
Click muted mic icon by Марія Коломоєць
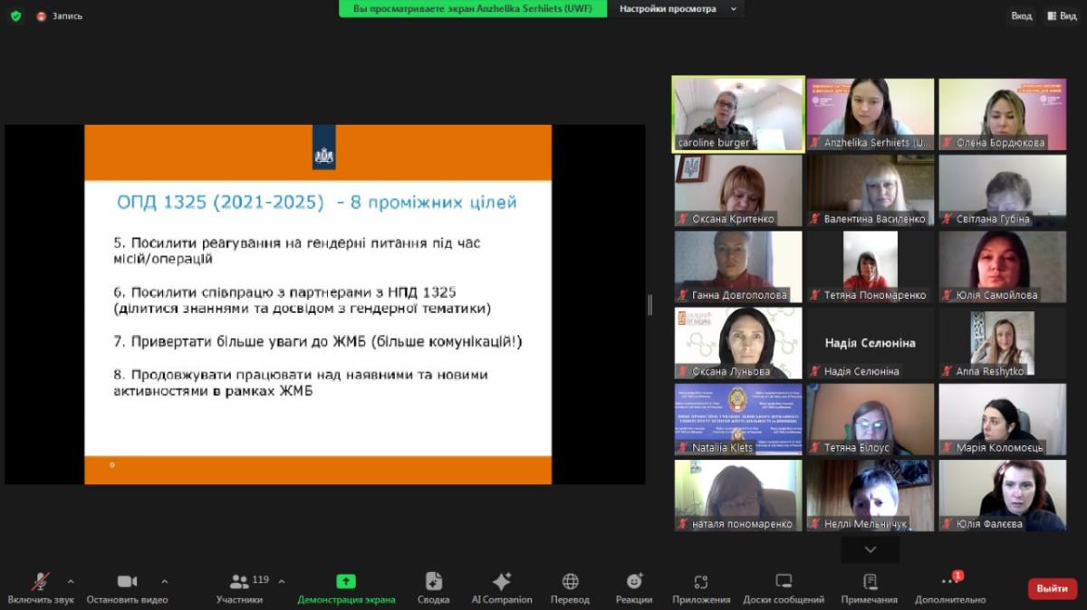(x=948, y=448)
